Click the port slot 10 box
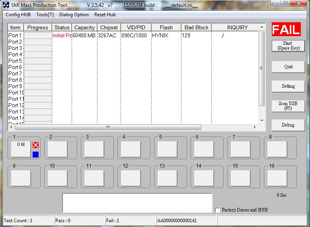 point(58,178)
